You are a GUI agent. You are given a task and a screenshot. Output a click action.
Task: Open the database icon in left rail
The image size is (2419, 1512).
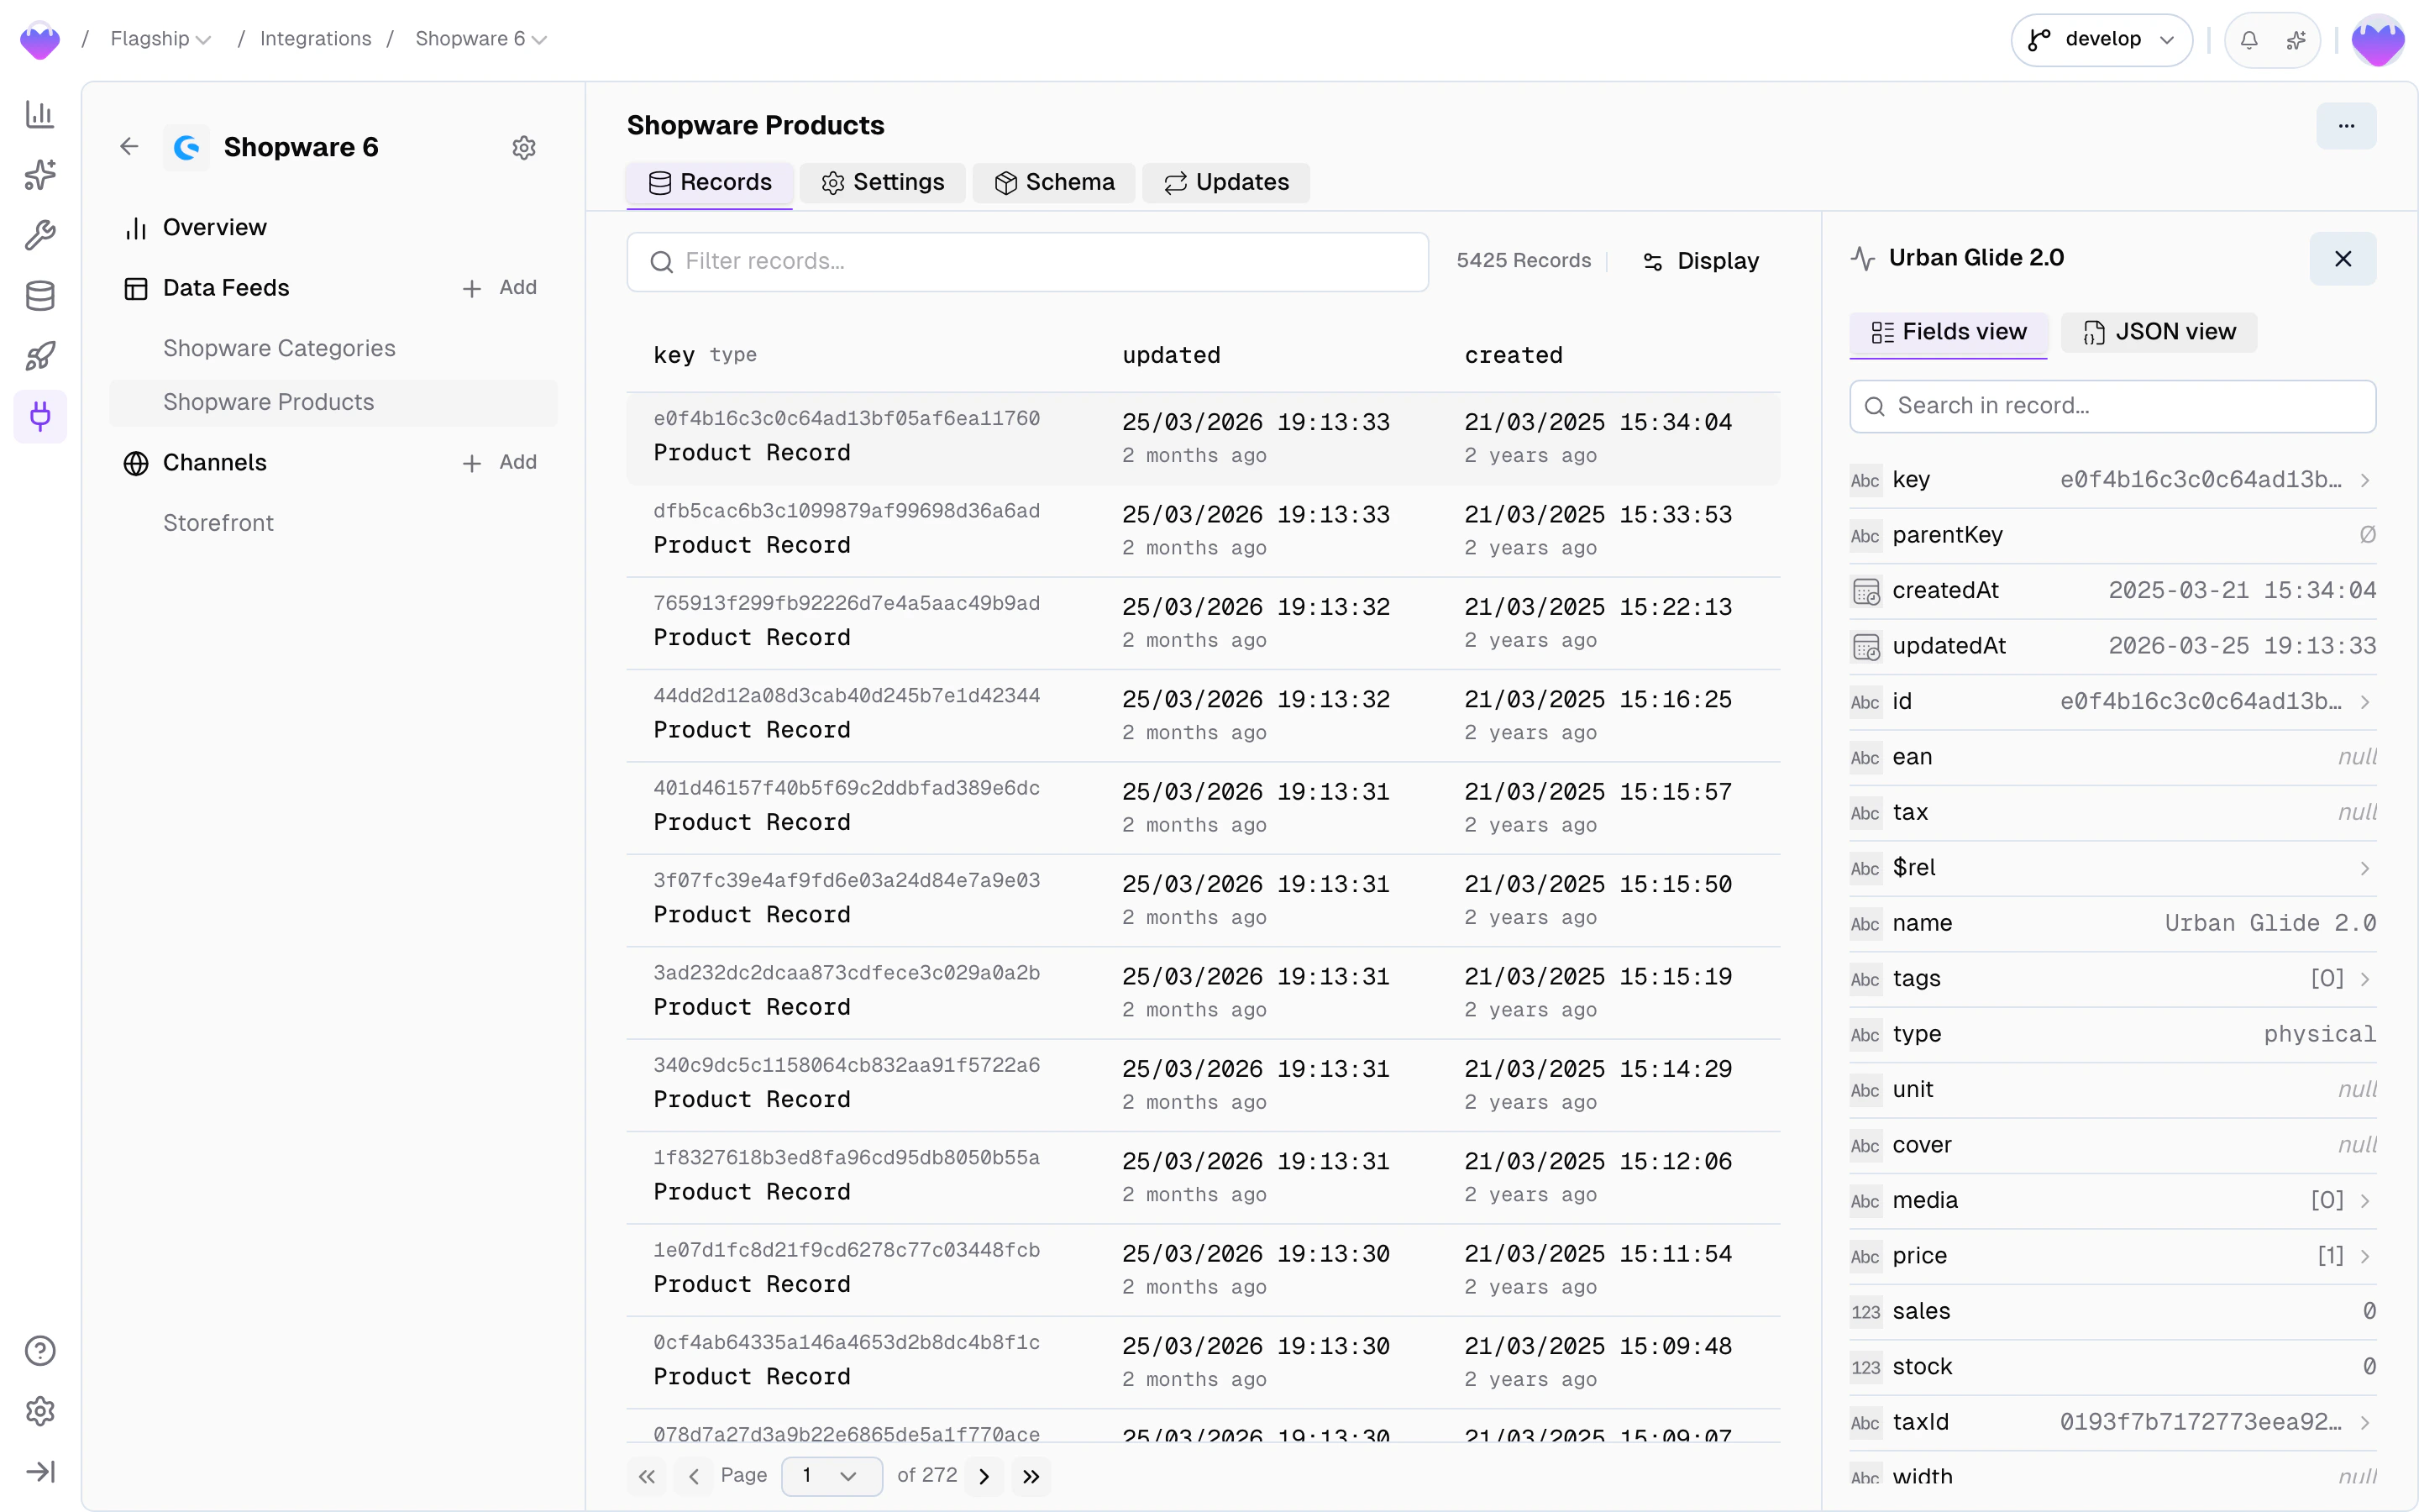coord(40,295)
